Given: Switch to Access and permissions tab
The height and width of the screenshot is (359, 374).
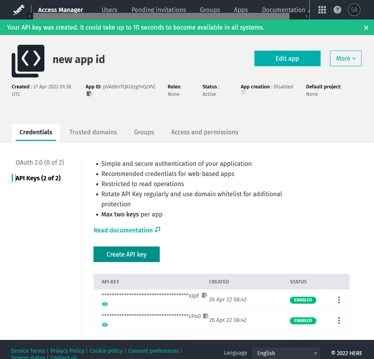Looking at the screenshot, I should point(205,132).
